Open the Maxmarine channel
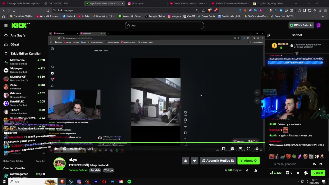Image resolution: width=329 pixels, height=185 pixels. coord(24,62)
